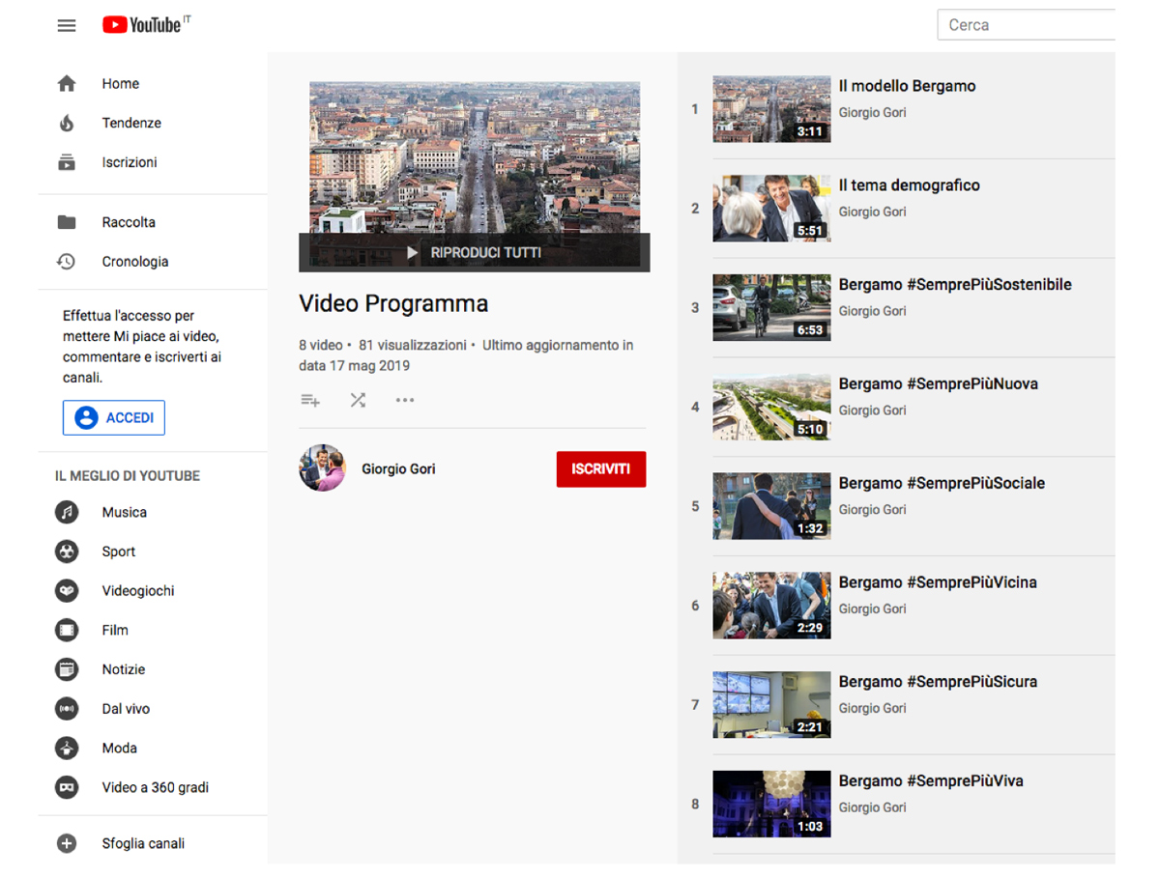Click the title 'Bergamo #SemprePiùViva'
The image size is (1160, 877).
(931, 780)
